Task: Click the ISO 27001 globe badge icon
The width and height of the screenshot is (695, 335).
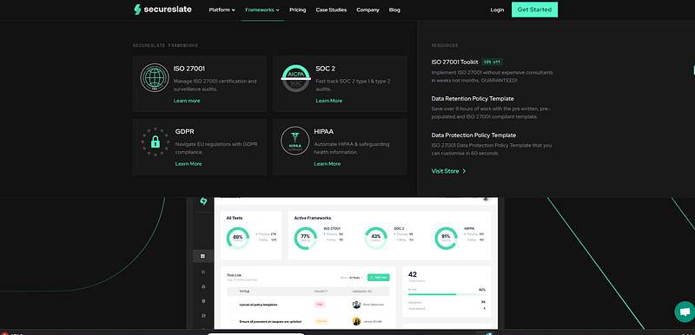Action: [155, 77]
